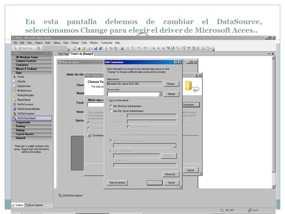Click the Undo arrow icon
The height and width of the screenshot is (214, 285).
click(139, 48)
